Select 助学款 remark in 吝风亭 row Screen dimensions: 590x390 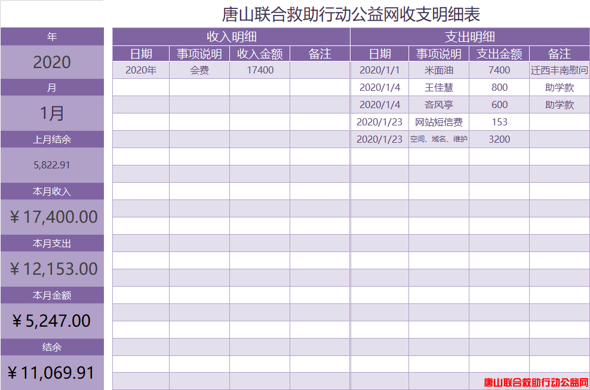coord(560,105)
